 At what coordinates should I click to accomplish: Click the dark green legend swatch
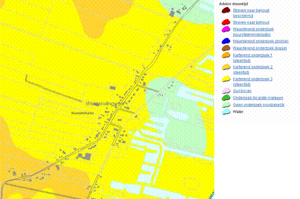[x=226, y=97]
